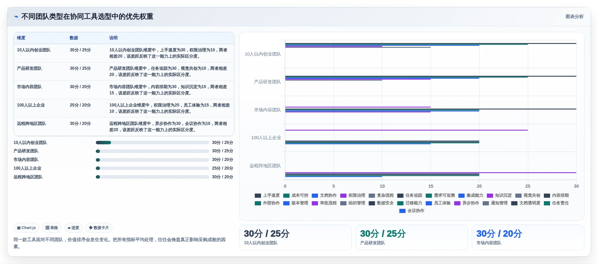598x264 pixels.
Task: Click the 100人以上企业 progress bar
Action: (x=152, y=168)
